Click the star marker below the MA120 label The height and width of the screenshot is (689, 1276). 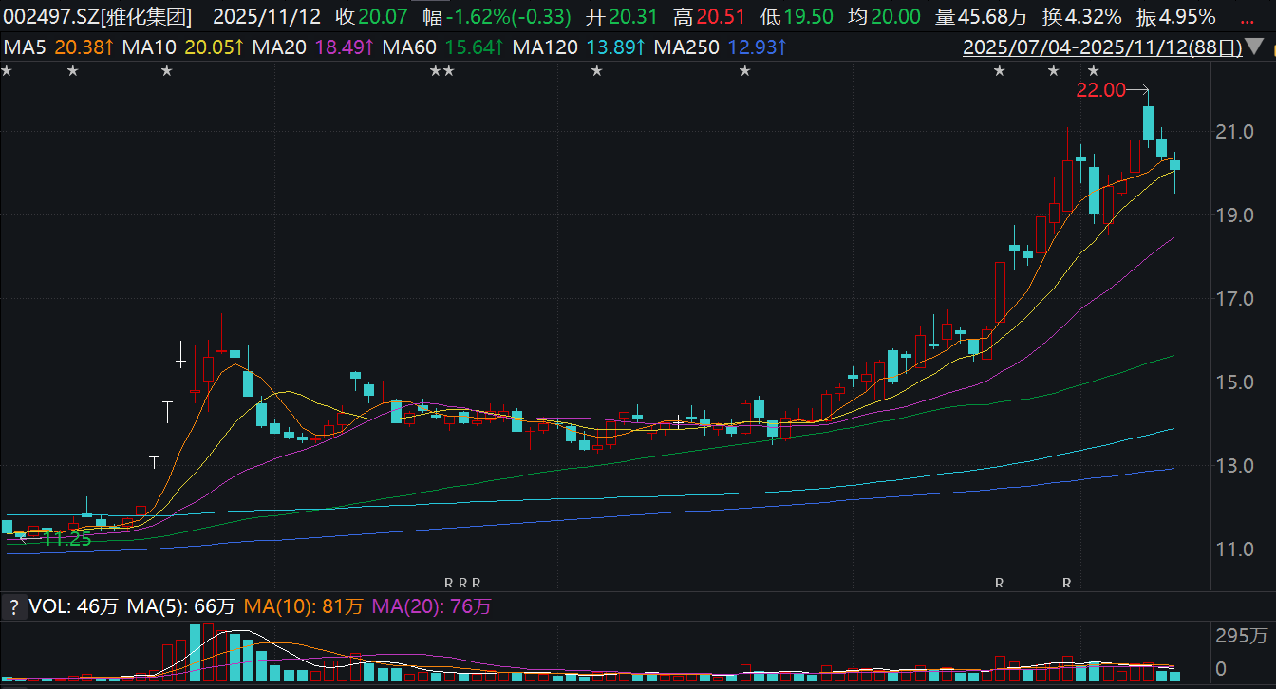pyautogui.click(x=596, y=71)
